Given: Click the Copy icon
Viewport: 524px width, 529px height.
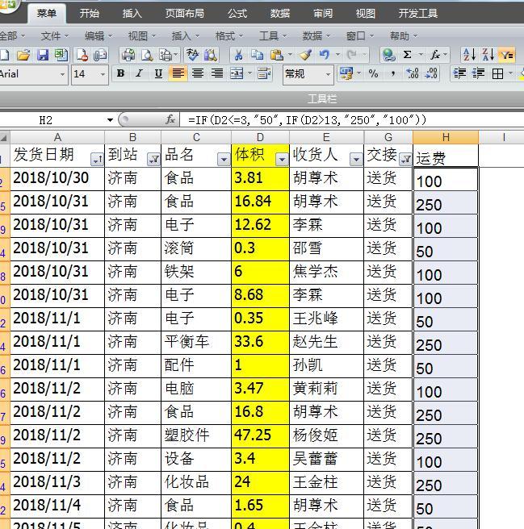Looking at the screenshot, I should coord(257,55).
